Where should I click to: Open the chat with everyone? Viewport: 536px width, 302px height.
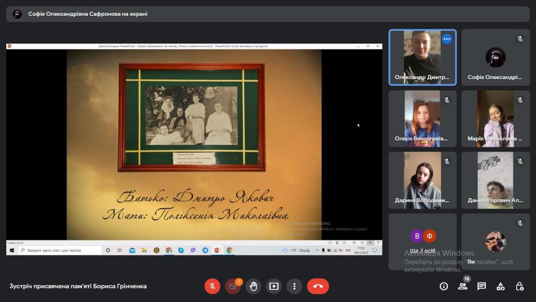(481, 286)
